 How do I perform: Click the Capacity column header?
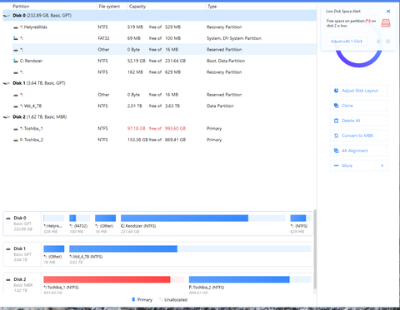pos(137,7)
